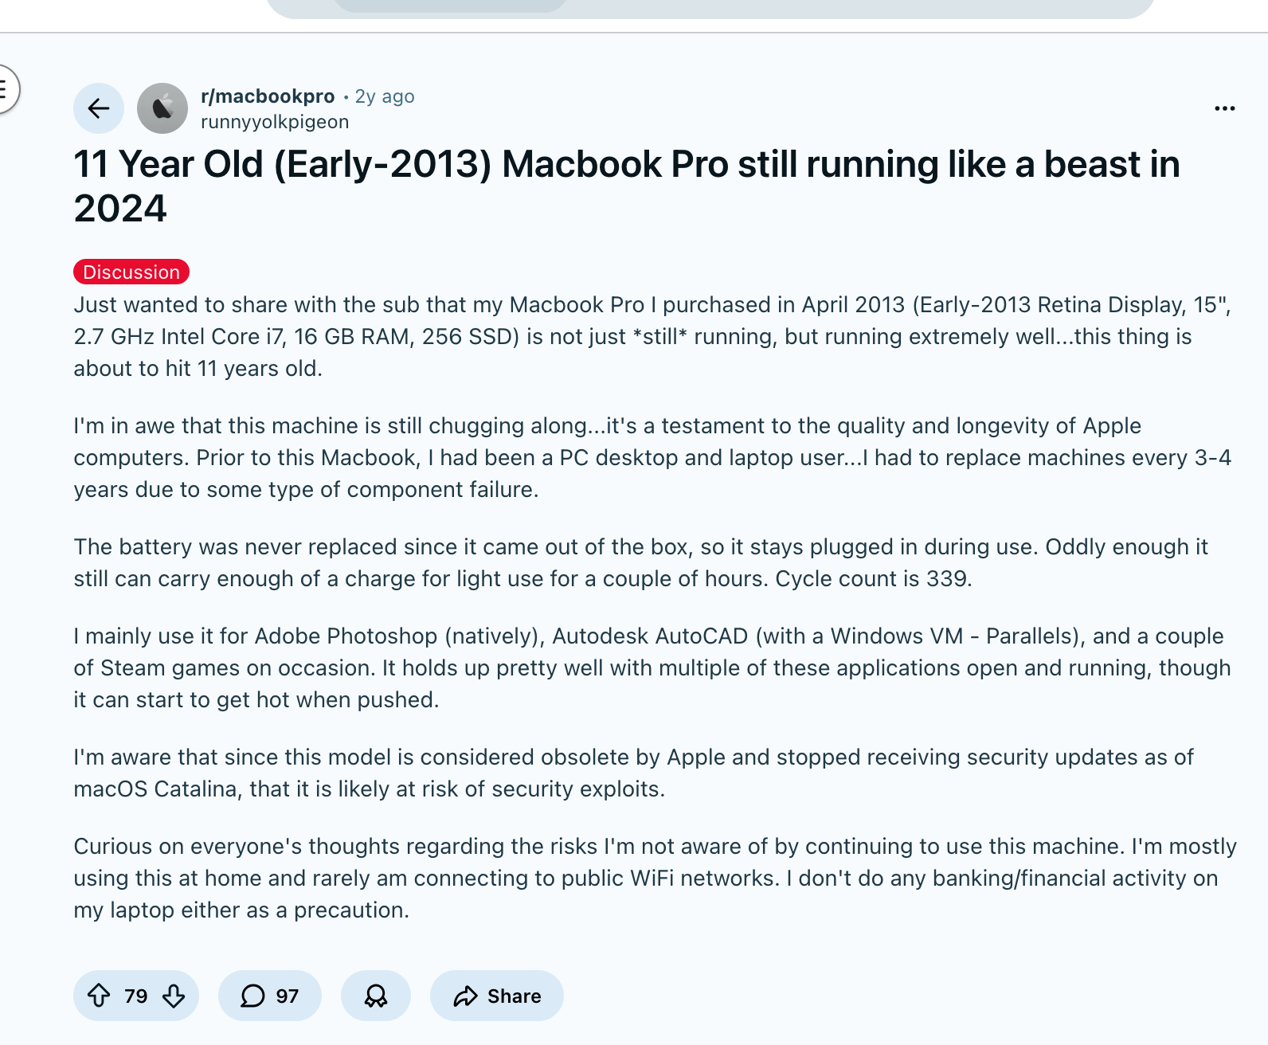Share this post
The height and width of the screenshot is (1045, 1268).
[497, 996]
